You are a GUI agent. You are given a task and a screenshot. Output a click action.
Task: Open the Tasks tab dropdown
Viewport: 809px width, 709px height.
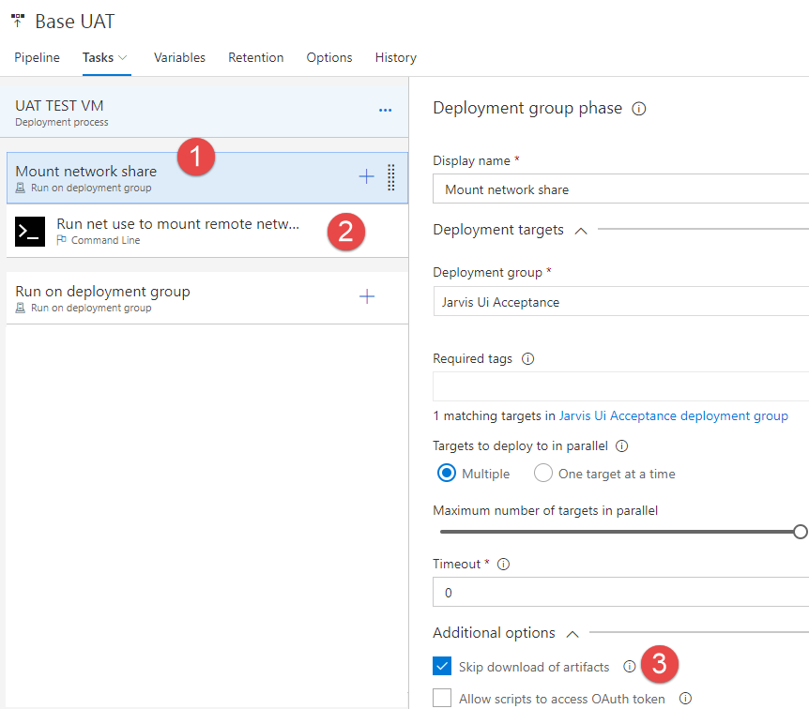pyautogui.click(x=123, y=58)
